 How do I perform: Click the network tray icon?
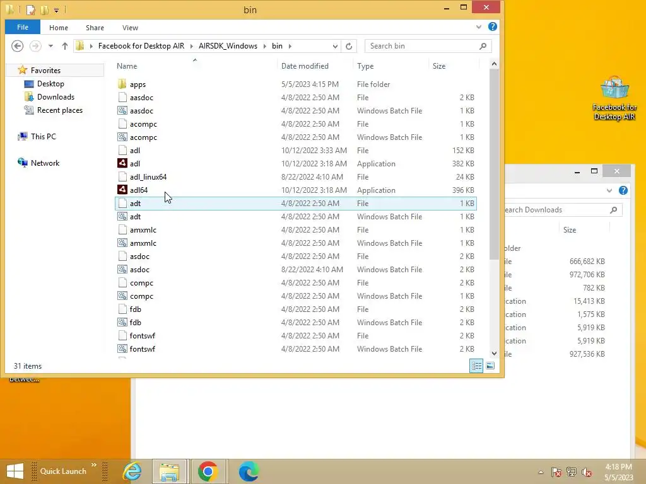tap(572, 472)
